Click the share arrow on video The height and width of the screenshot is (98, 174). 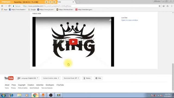110,20
